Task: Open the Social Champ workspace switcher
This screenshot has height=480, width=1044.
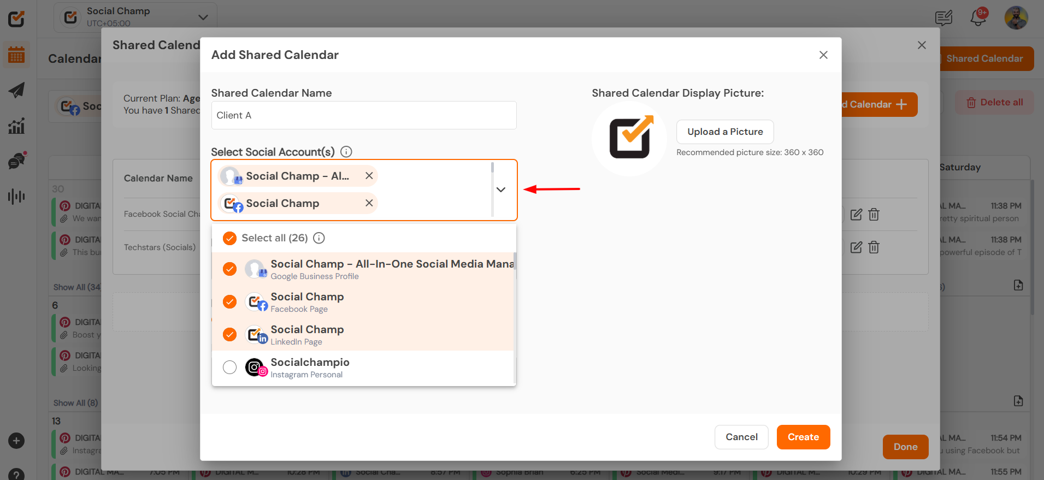Action: point(135,17)
